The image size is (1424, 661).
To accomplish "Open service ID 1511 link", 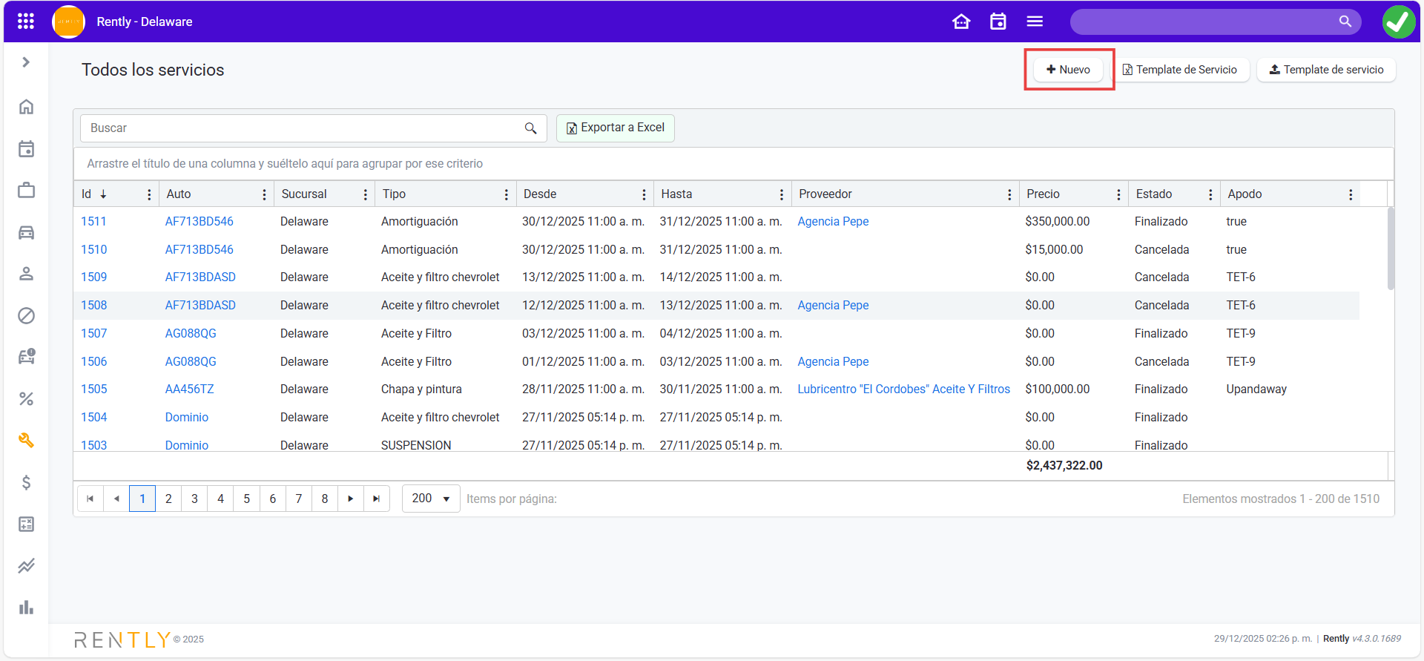I will pyautogui.click(x=93, y=222).
